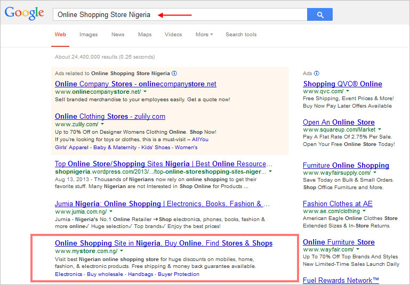Image resolution: width=410 pixels, height=285 pixels.
Task: Switch to the Images tab
Action: click(89, 35)
